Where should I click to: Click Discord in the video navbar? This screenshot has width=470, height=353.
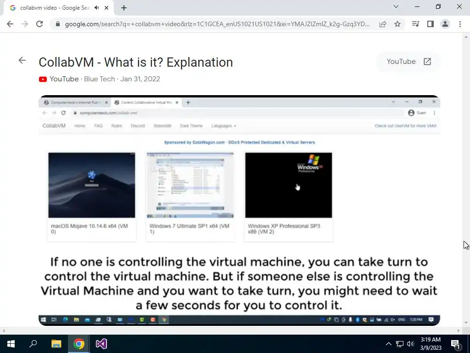138,126
